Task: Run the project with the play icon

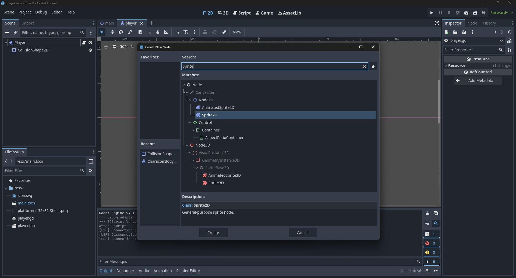Action: [432, 13]
